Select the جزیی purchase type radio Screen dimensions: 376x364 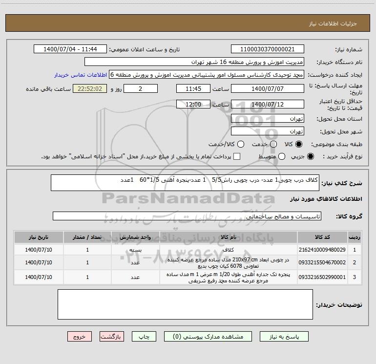311,156
